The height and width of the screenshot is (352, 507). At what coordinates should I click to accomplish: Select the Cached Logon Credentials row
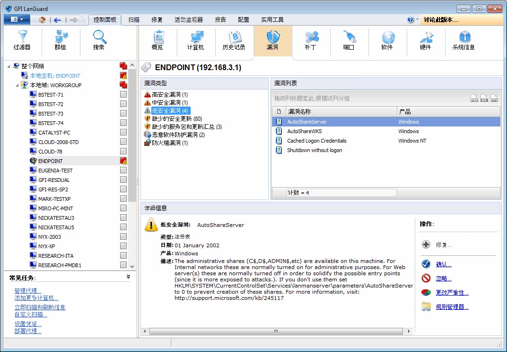click(x=386, y=141)
